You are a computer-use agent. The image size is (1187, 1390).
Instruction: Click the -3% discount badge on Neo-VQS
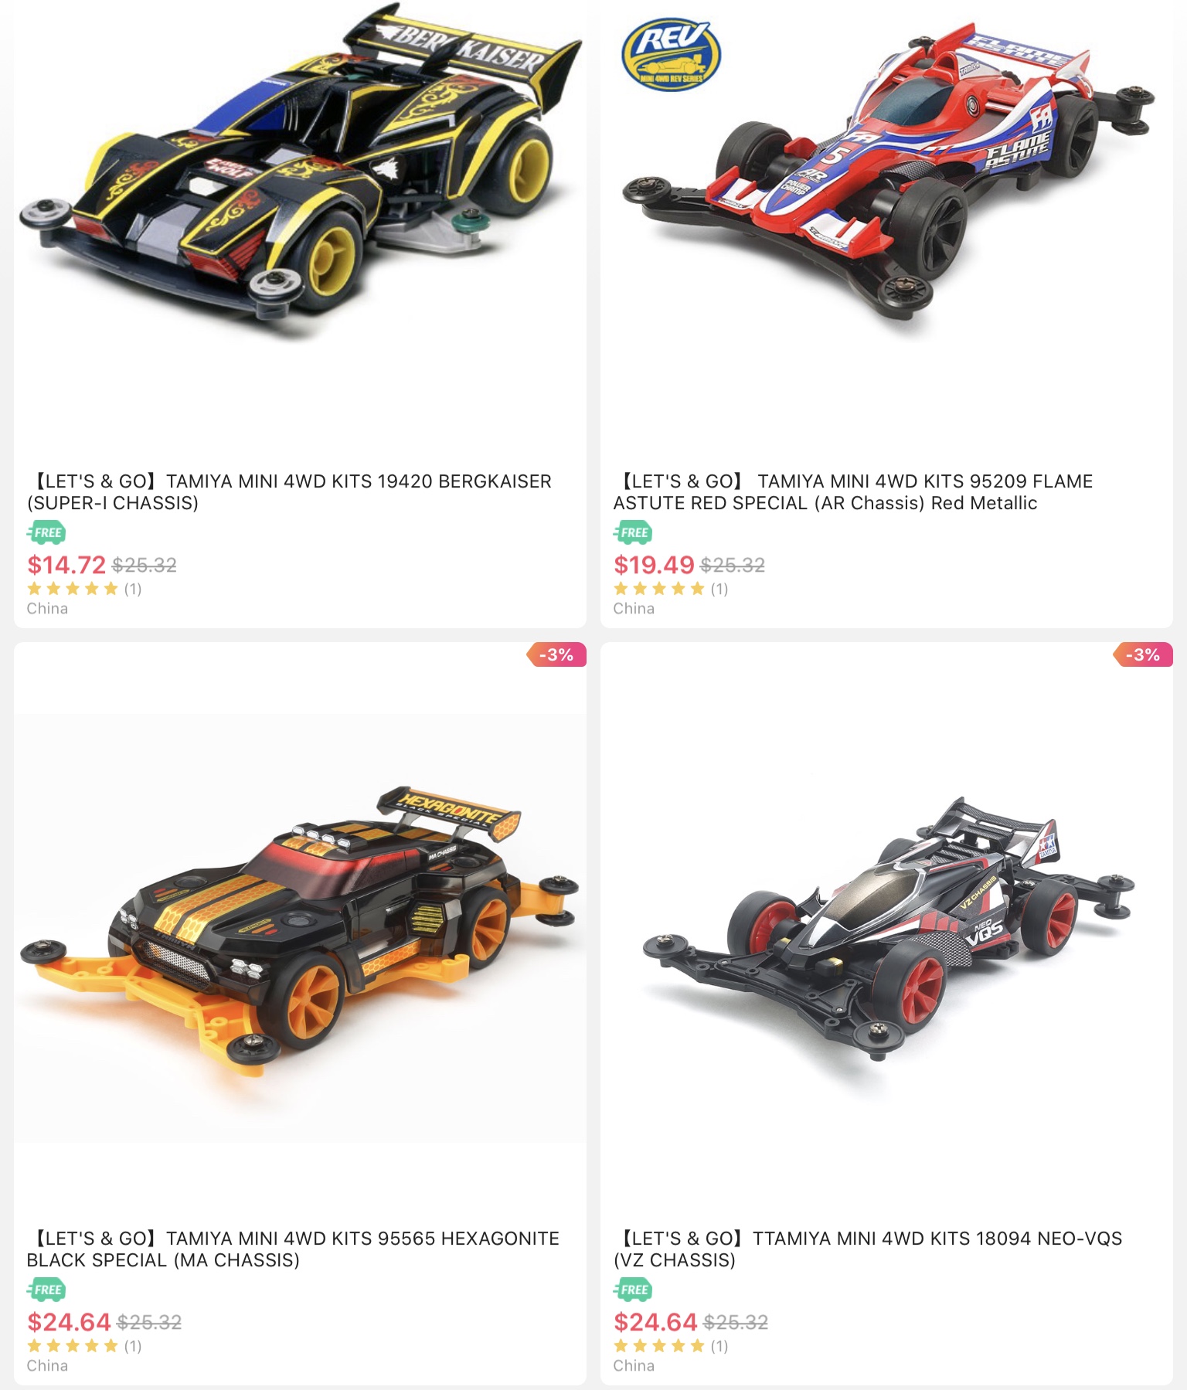[x=1143, y=655]
